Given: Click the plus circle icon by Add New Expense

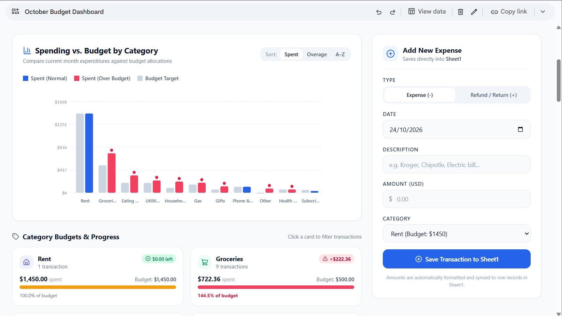Looking at the screenshot, I should click(x=390, y=54).
